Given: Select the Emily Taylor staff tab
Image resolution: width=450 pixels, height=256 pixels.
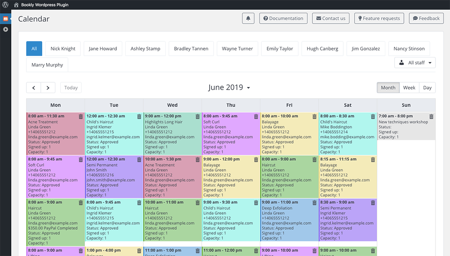Looking at the screenshot, I should (279, 49).
